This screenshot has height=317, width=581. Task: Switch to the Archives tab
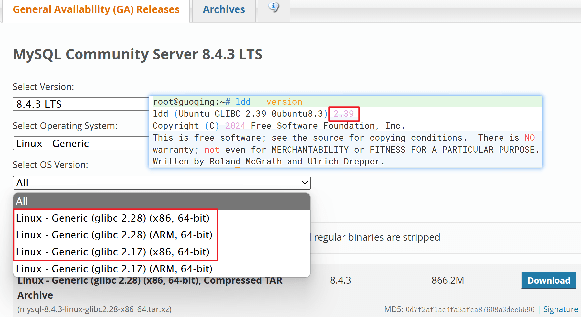[x=224, y=10]
